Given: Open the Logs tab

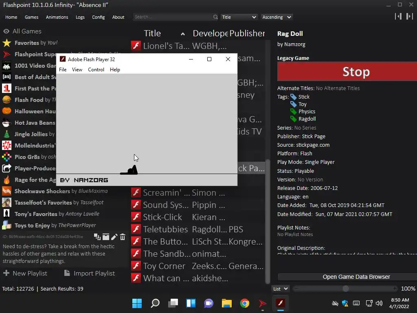Looking at the screenshot, I should [80, 17].
